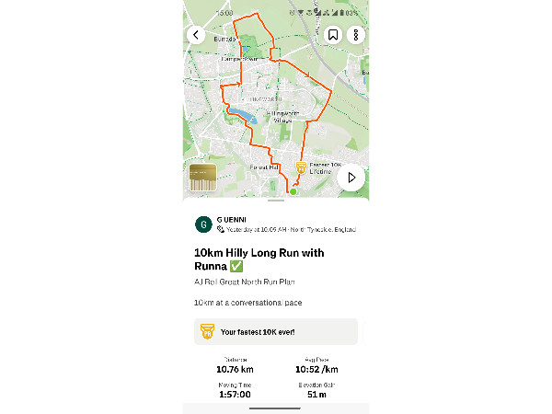The image size is (552, 414).
Task: Open the Your fastest 10K ever banner
Action: coord(276,331)
